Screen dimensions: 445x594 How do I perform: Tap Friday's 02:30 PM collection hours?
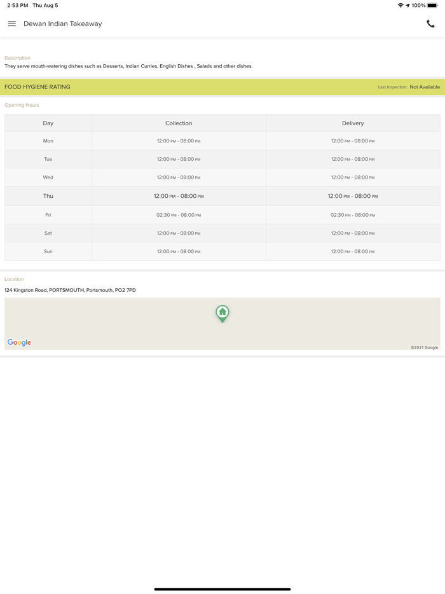click(179, 215)
